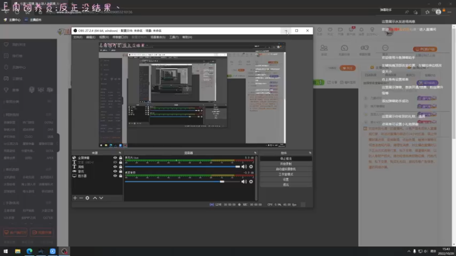
Task: Pop out the 控件 controls dock via header icon
Action: 310,153
